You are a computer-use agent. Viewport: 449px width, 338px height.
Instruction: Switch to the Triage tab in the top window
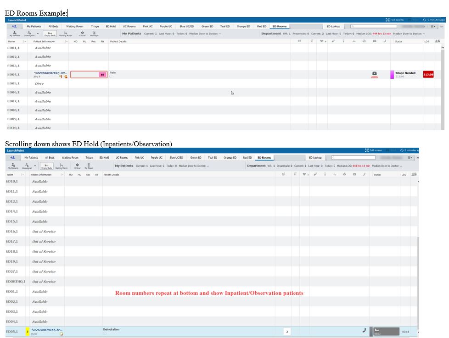tap(95, 27)
